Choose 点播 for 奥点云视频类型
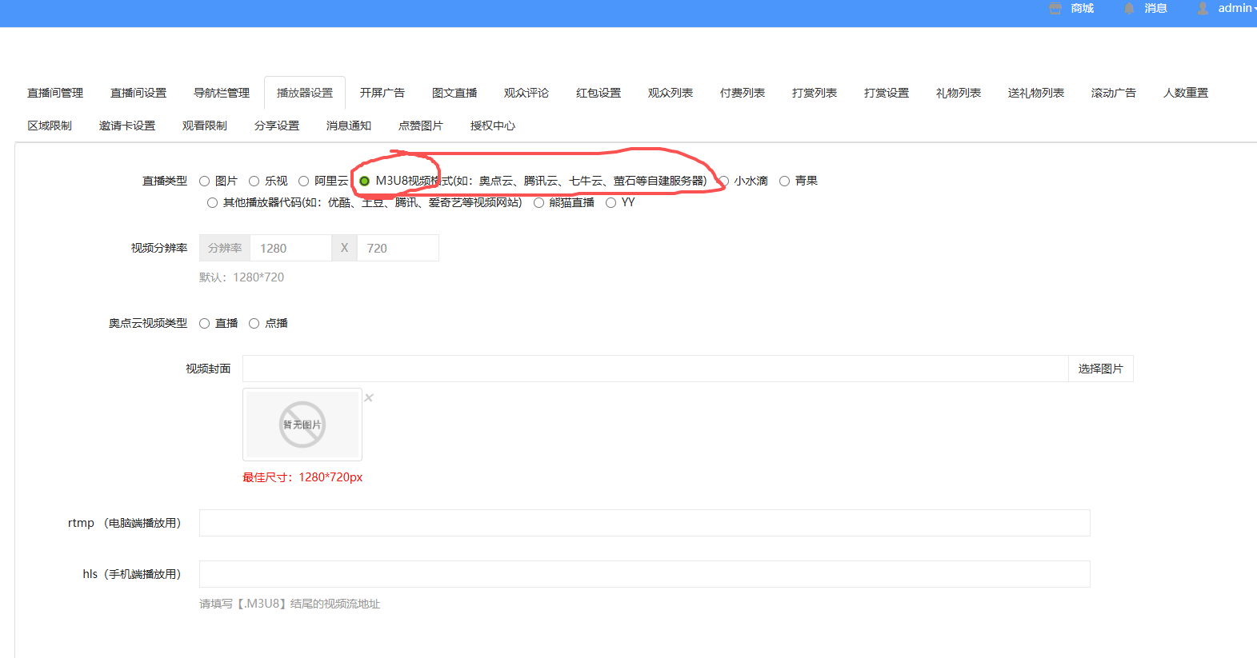The image size is (1257, 658). click(x=254, y=324)
